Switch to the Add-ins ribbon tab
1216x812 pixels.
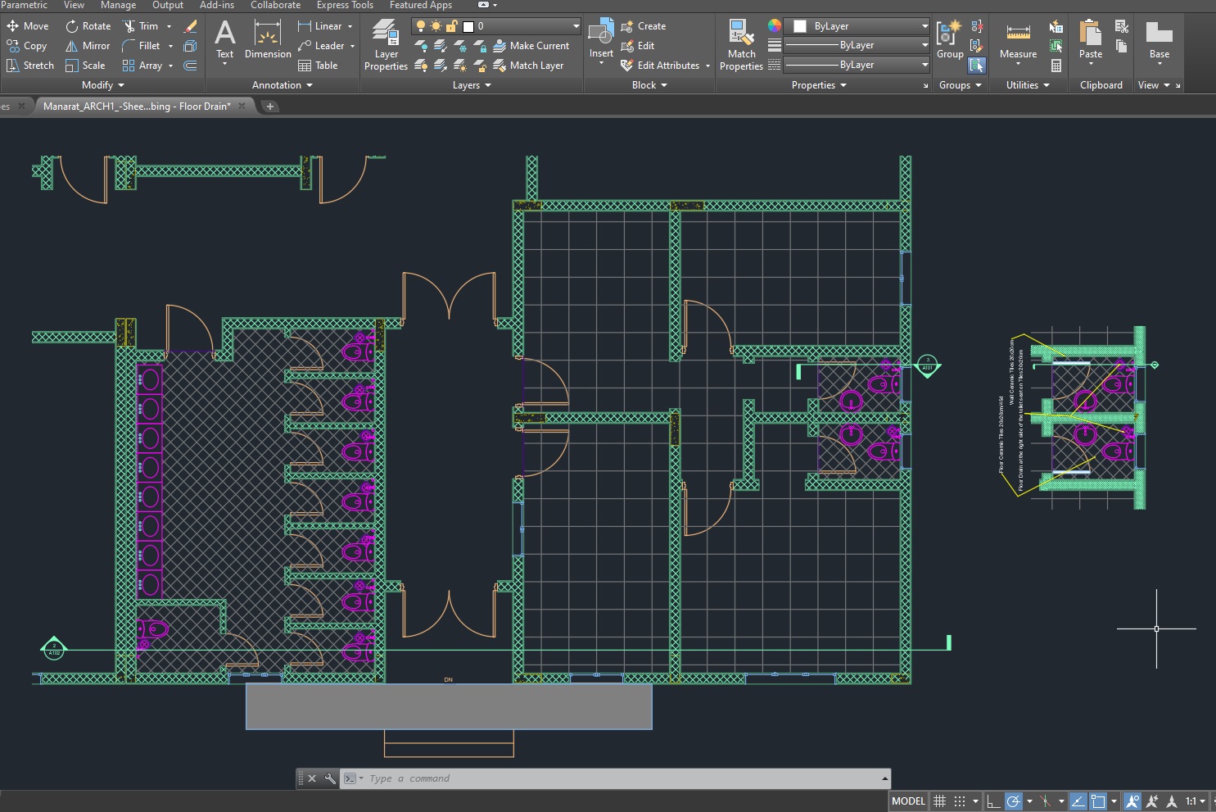[217, 5]
